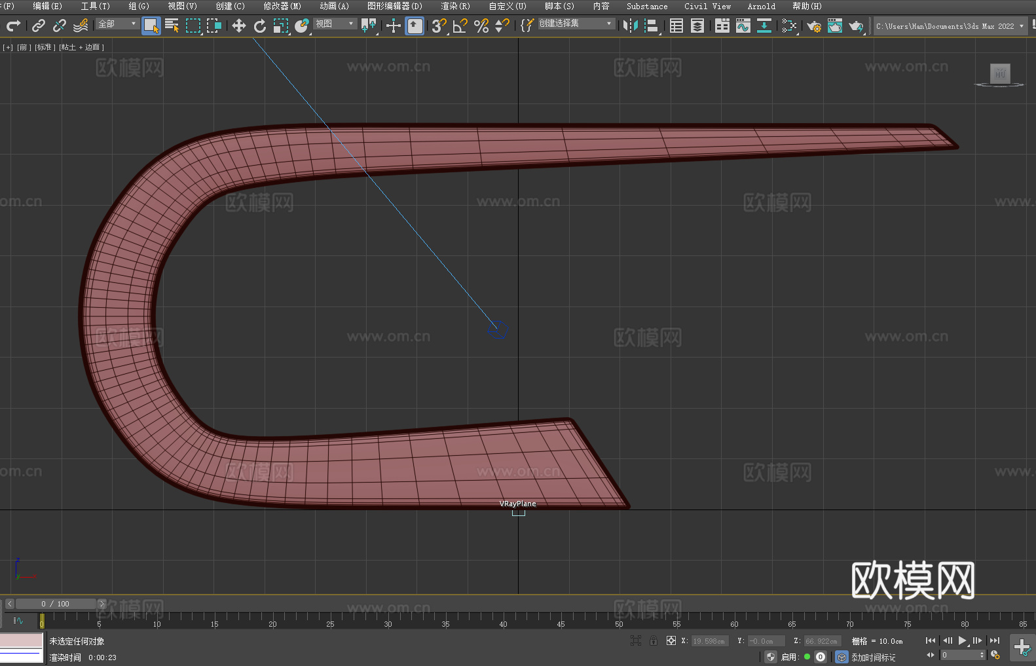
Task: Activate the Select and Scale tool
Action: coord(281,26)
